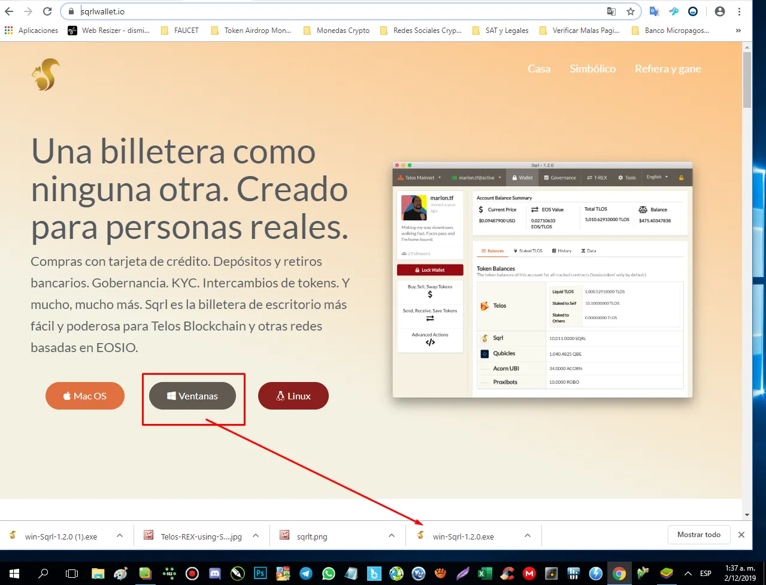Image resolution: width=766 pixels, height=585 pixels.
Task: Open the FAUCET bookmarks folder
Action: (180, 31)
